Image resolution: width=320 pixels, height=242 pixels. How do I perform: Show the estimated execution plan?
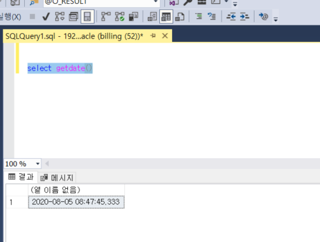[x=60, y=17]
